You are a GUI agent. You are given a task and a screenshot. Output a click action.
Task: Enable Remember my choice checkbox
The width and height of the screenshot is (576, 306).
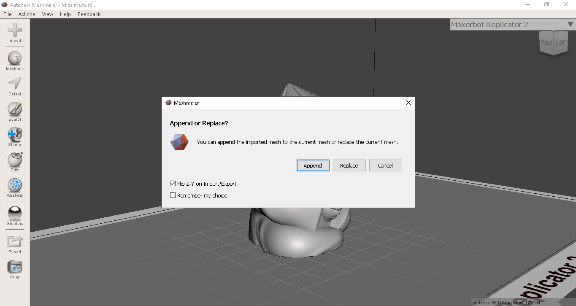click(173, 195)
